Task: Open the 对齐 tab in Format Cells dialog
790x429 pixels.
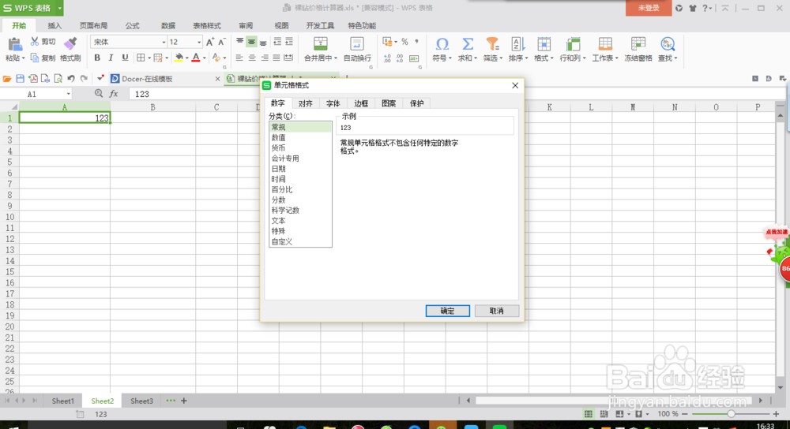Action: click(305, 103)
